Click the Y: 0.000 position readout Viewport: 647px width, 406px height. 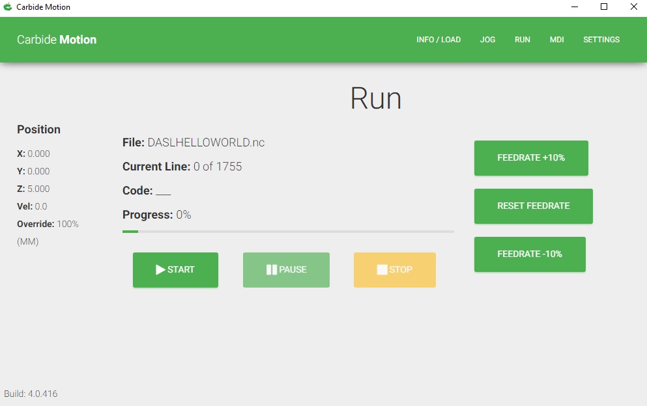(x=33, y=172)
